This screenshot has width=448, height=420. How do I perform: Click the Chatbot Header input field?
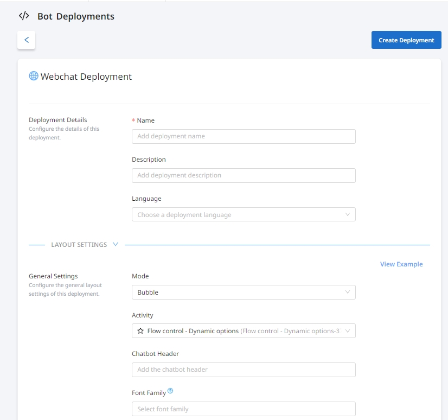pos(244,370)
